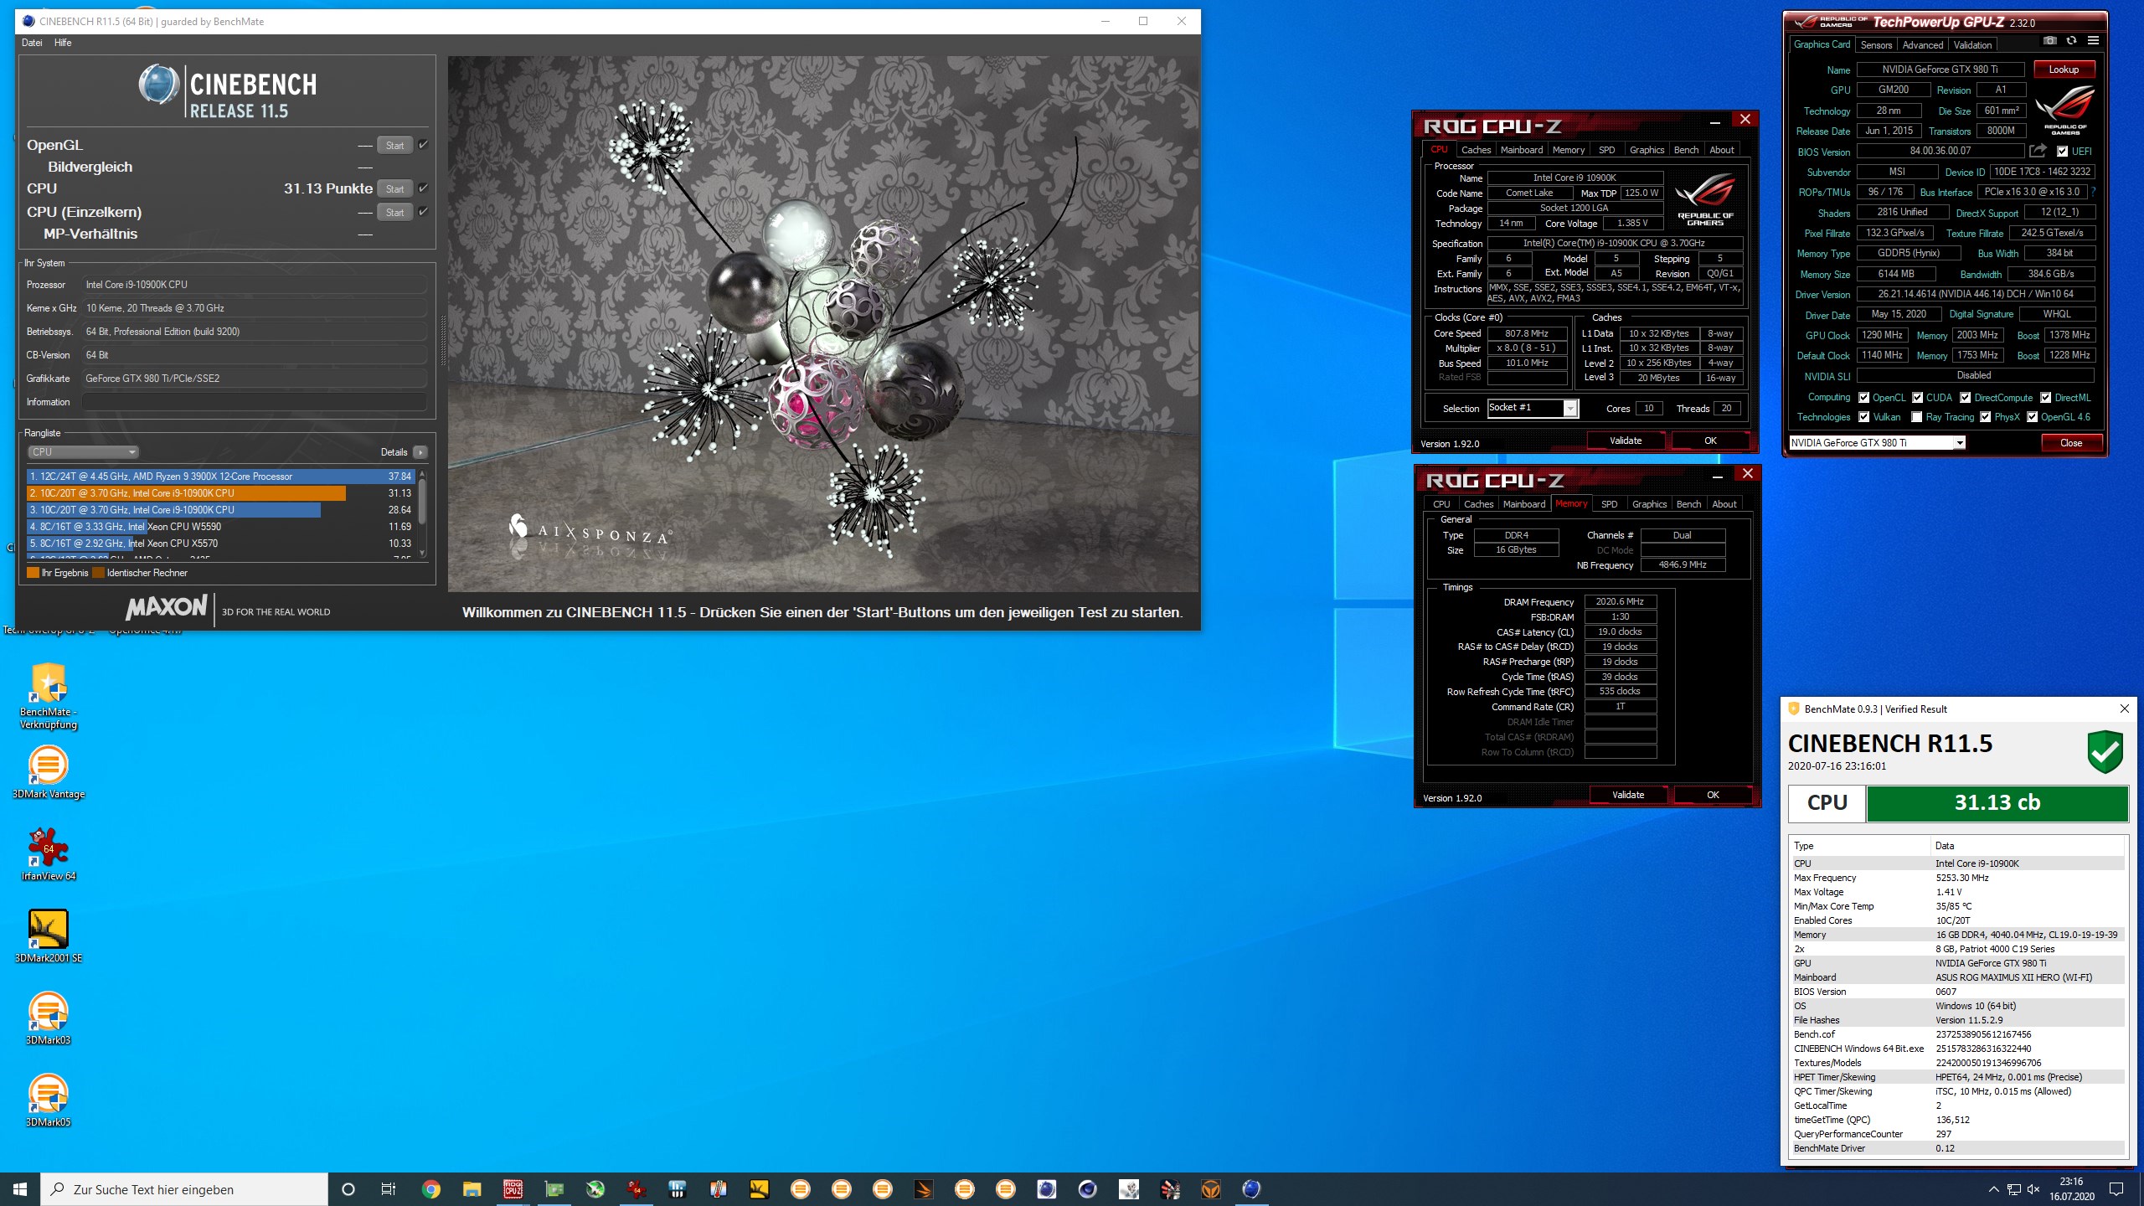Open the notification center icon
Screen dimensions: 2144x1206
point(2116,1189)
